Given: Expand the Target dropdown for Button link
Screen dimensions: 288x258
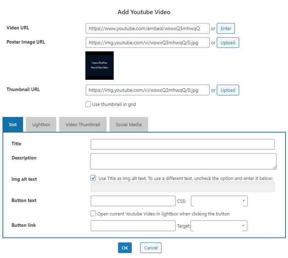Looking at the screenshot, I should [x=219, y=226].
